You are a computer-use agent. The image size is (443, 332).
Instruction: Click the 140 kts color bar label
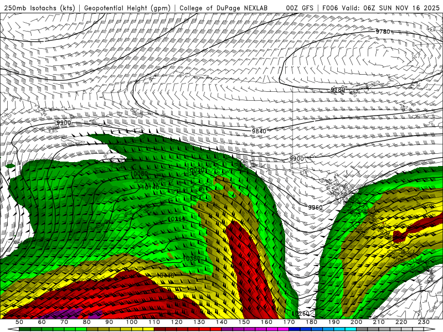221,322
